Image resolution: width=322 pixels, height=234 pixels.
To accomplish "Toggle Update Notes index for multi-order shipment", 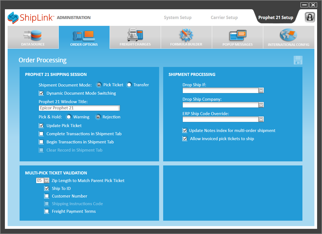I will [x=185, y=130].
